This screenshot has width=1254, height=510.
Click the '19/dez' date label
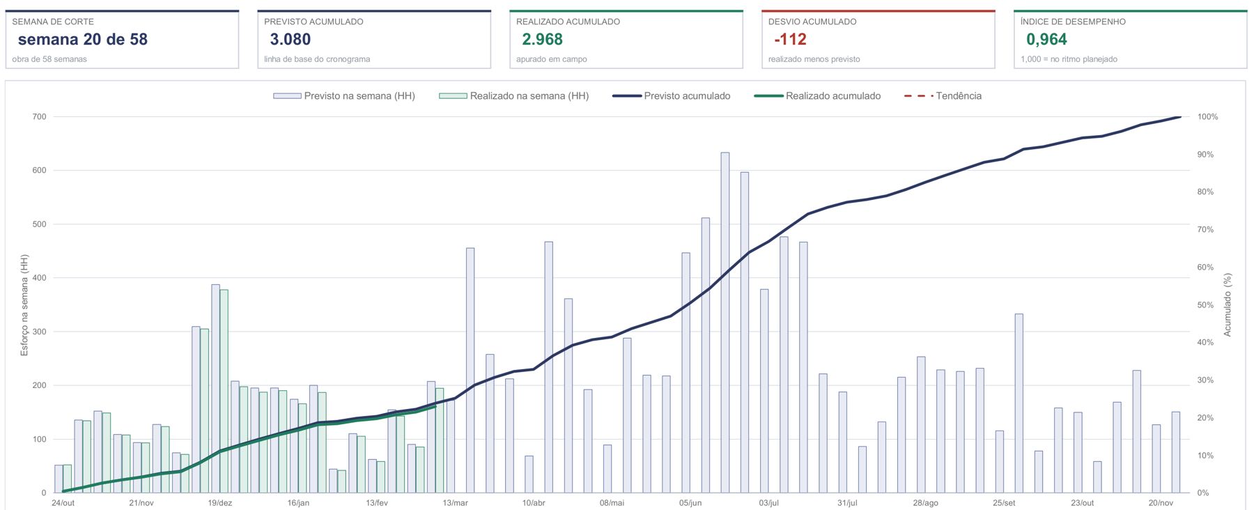220,503
